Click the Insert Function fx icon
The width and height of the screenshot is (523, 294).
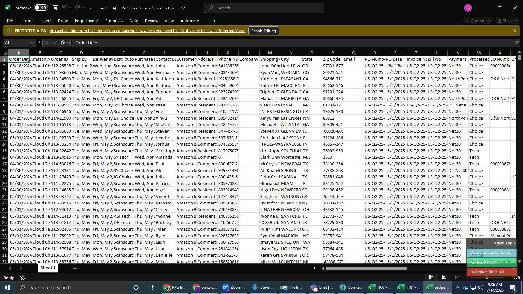tap(62, 43)
